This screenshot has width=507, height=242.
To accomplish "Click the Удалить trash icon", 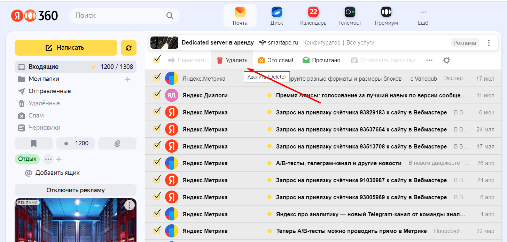I will tap(220, 60).
